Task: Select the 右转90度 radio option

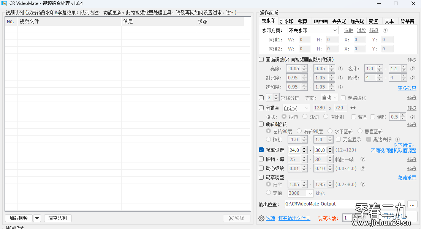Action: [299, 131]
